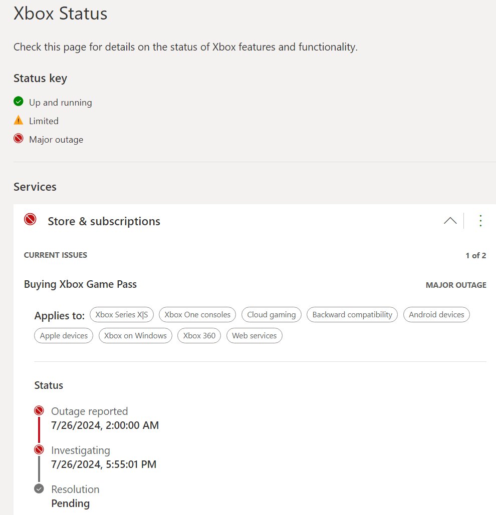Click the Resolution label
Image resolution: width=496 pixels, height=515 pixels.
pyautogui.click(x=75, y=489)
